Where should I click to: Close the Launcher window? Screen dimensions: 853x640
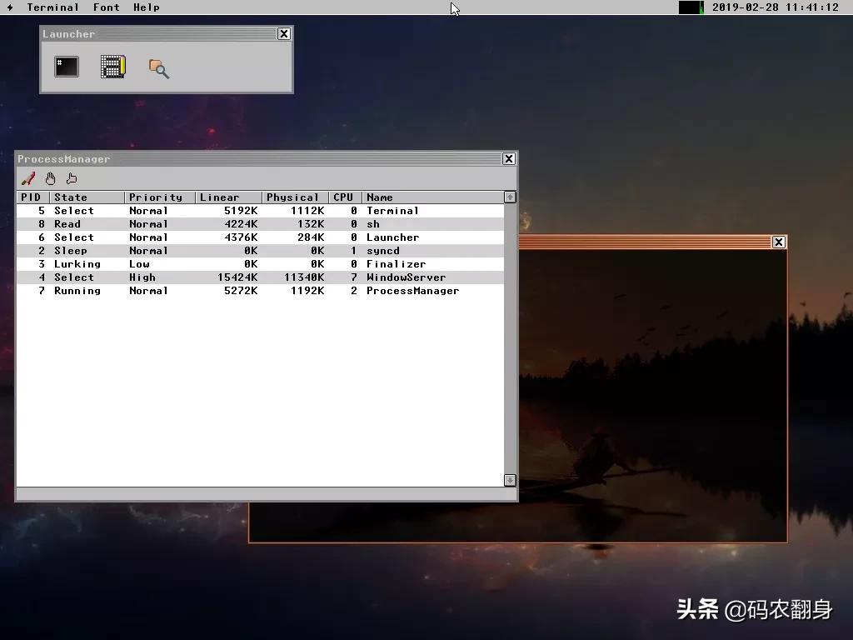tap(283, 33)
